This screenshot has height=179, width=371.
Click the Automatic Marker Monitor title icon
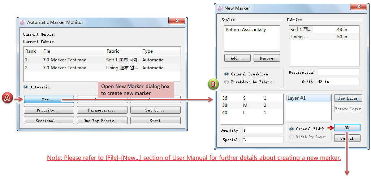22,22
